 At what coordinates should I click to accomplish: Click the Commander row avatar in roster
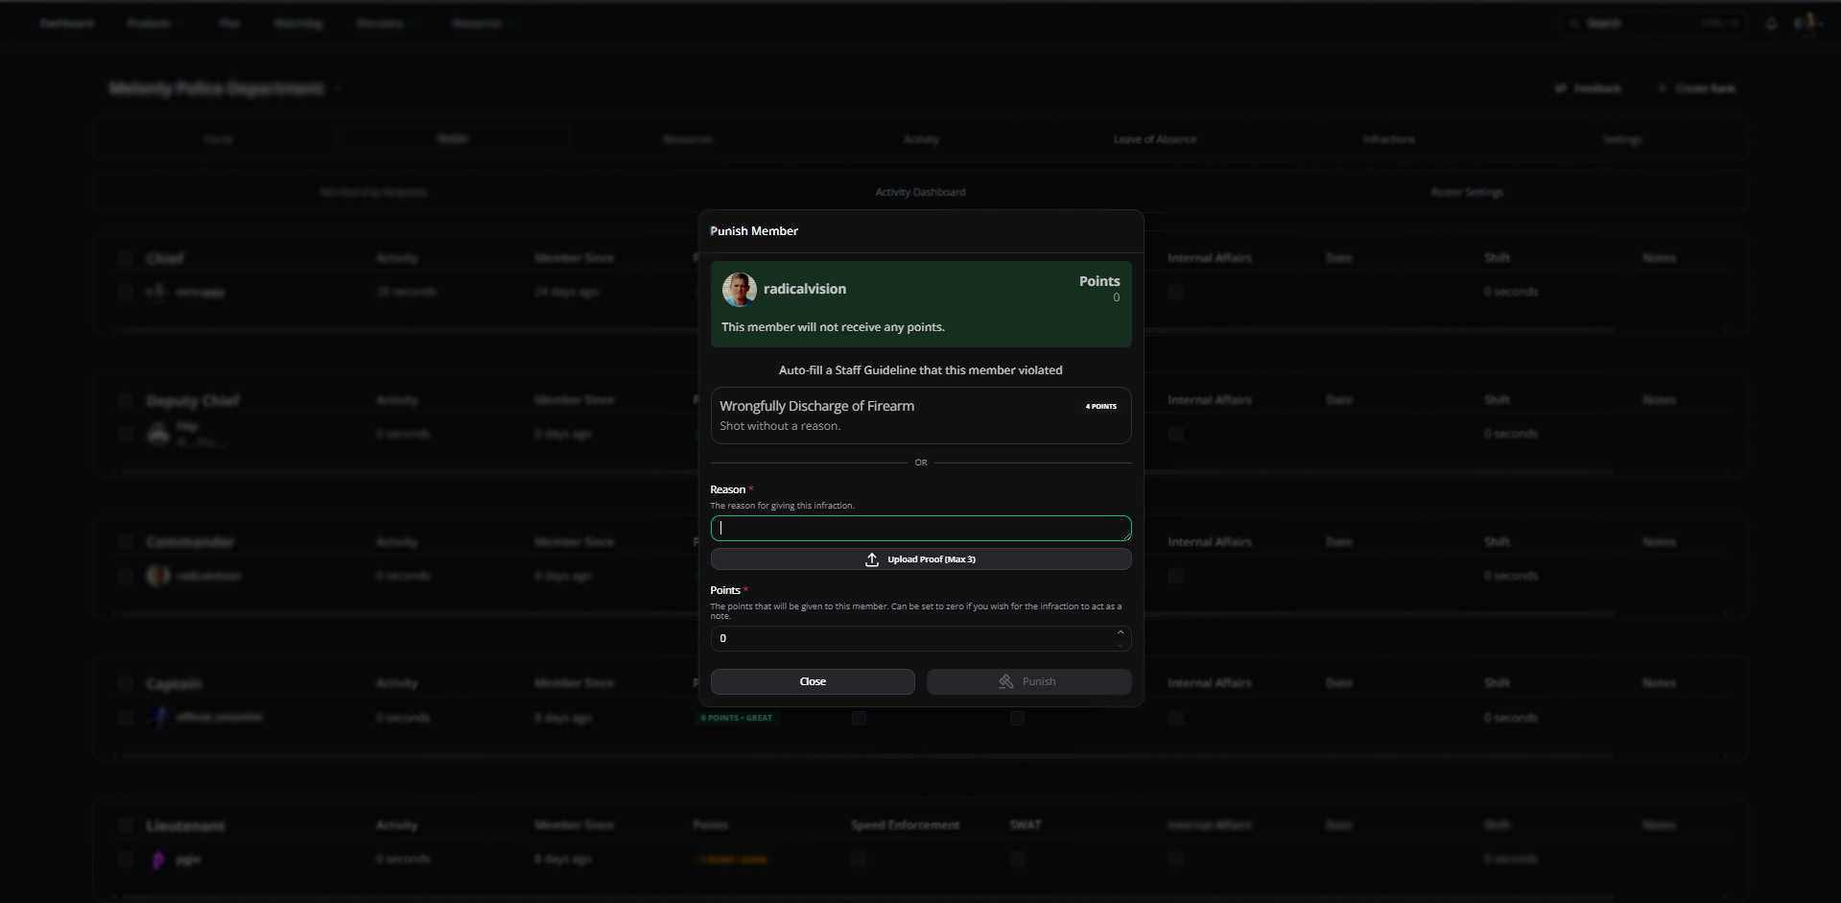[x=158, y=576]
